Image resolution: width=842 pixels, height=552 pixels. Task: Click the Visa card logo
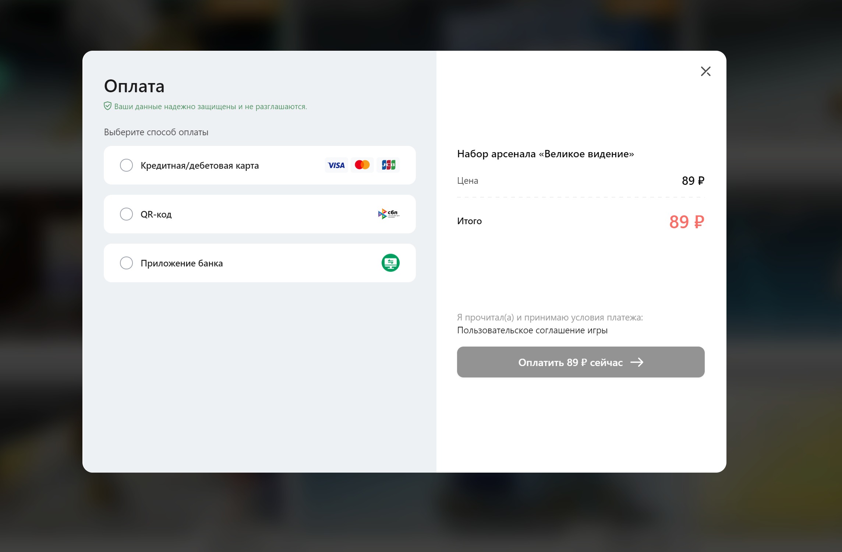coord(336,165)
